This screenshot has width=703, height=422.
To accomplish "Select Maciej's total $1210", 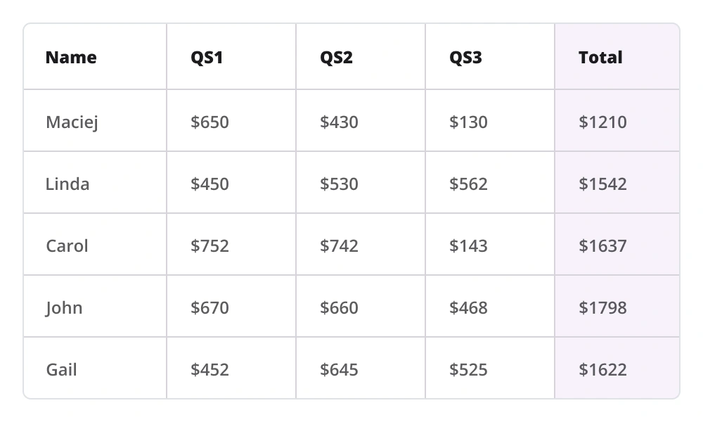I will 602,122.
